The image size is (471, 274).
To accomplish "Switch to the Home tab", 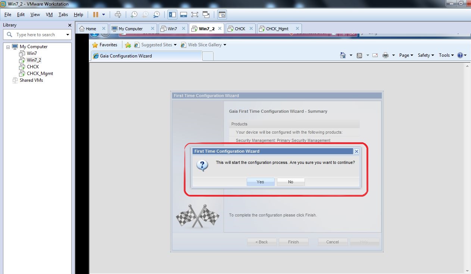I will (91, 29).
